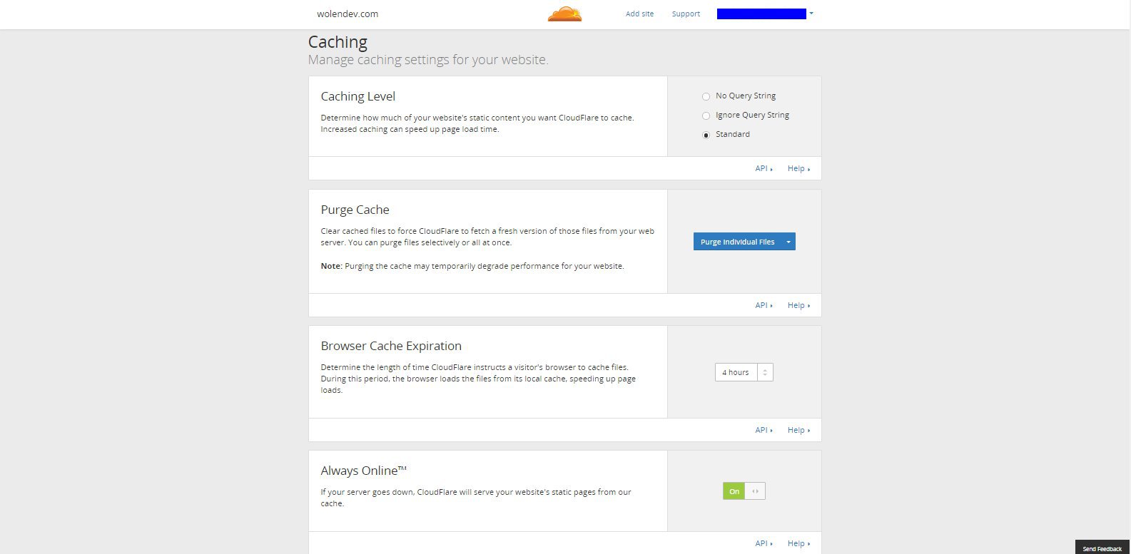
Task: Open the Add site link
Action: pos(639,14)
